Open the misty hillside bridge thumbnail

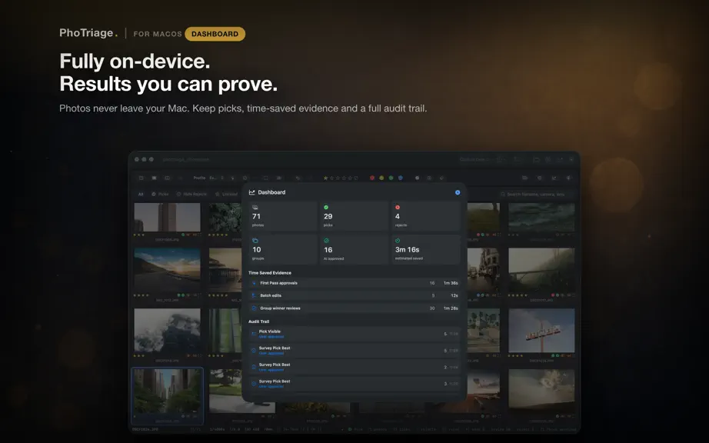point(541,269)
